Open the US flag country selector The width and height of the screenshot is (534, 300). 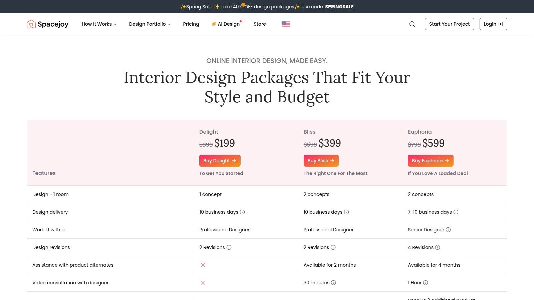coord(286,24)
